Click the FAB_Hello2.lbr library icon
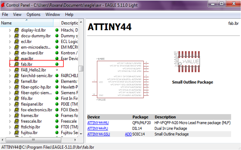This screenshot has height=150, width=241. 17,70
